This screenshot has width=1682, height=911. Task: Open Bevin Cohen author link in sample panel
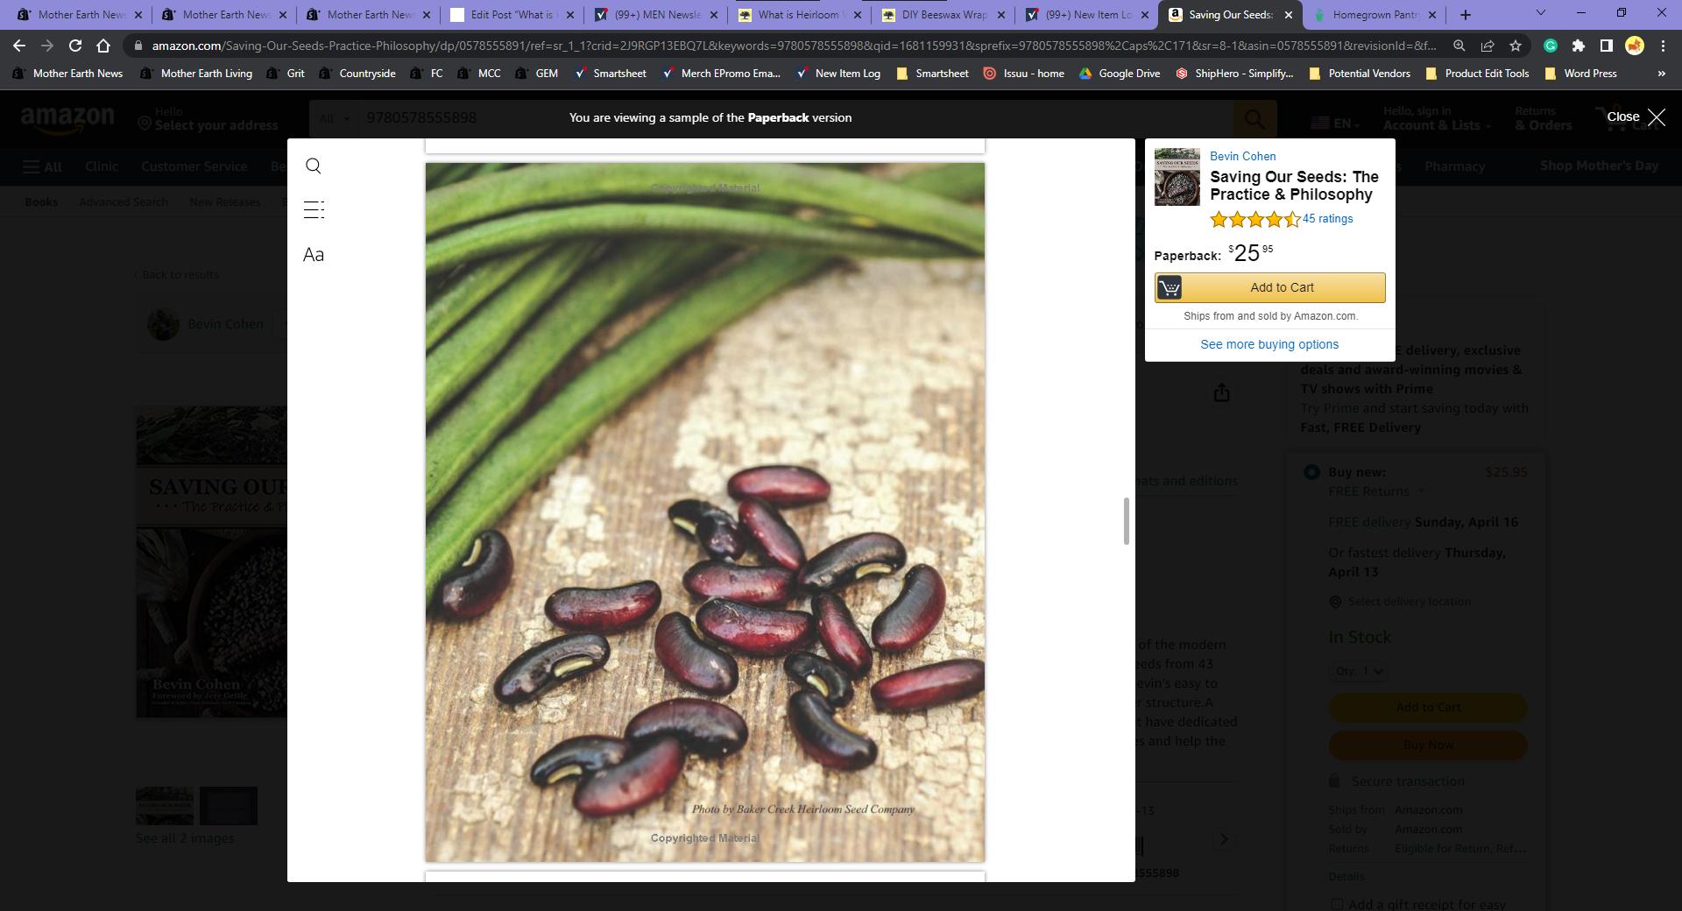(1242, 156)
